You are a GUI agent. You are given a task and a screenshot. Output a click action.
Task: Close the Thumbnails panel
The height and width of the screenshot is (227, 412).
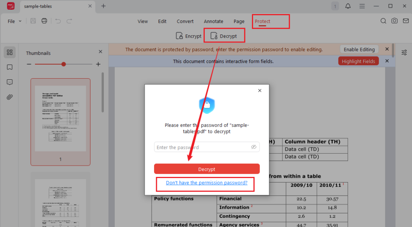pyautogui.click(x=100, y=52)
